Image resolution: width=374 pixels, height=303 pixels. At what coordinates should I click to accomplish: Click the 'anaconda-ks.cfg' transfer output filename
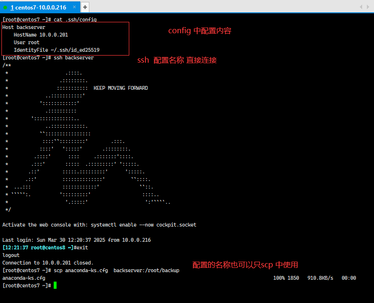tap(24, 278)
